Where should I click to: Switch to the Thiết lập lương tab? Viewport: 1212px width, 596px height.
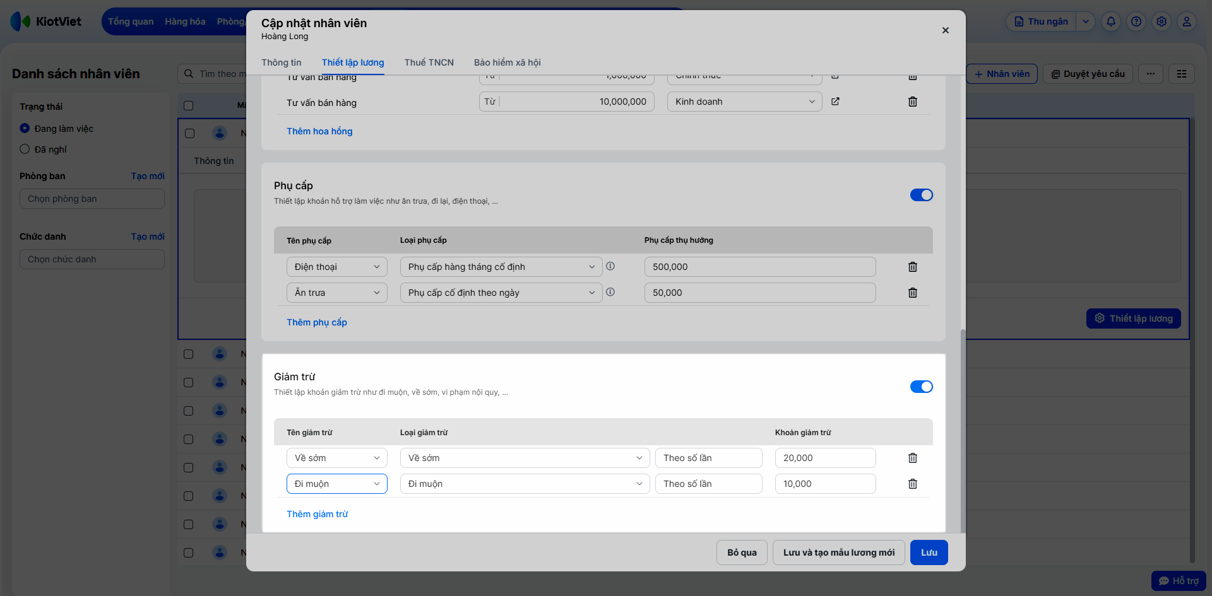pos(353,62)
